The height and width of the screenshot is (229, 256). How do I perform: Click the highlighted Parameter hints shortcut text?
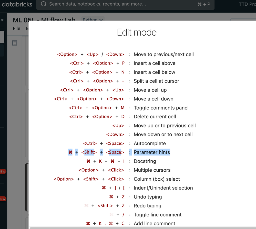(x=152, y=152)
